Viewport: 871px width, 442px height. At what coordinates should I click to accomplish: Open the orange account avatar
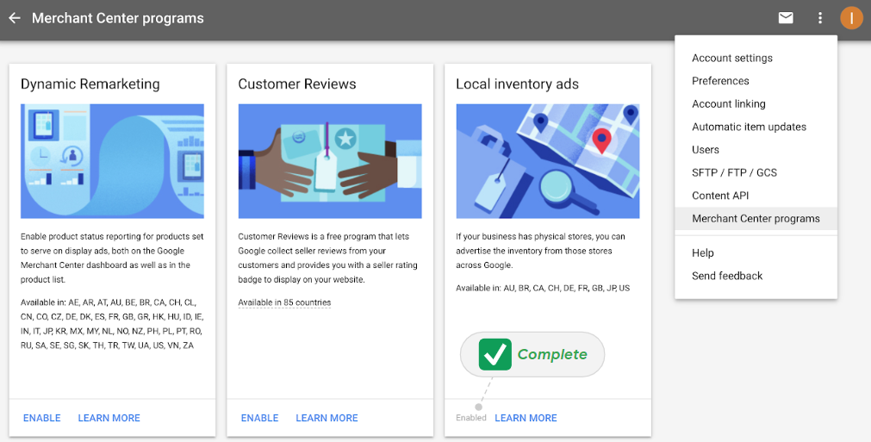click(x=851, y=18)
